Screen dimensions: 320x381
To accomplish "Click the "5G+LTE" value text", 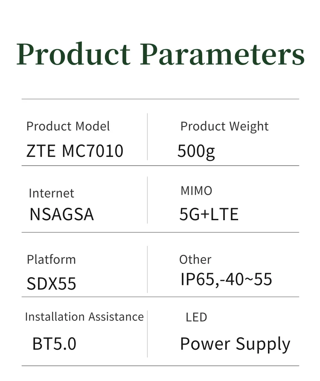I will point(209,214).
